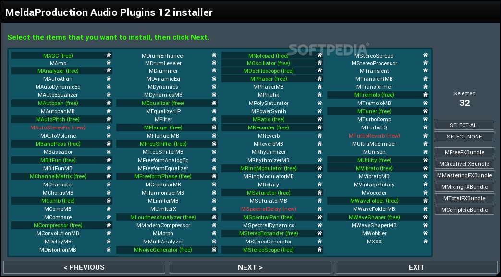Toggle MStereoScope (free) selection

(269, 250)
